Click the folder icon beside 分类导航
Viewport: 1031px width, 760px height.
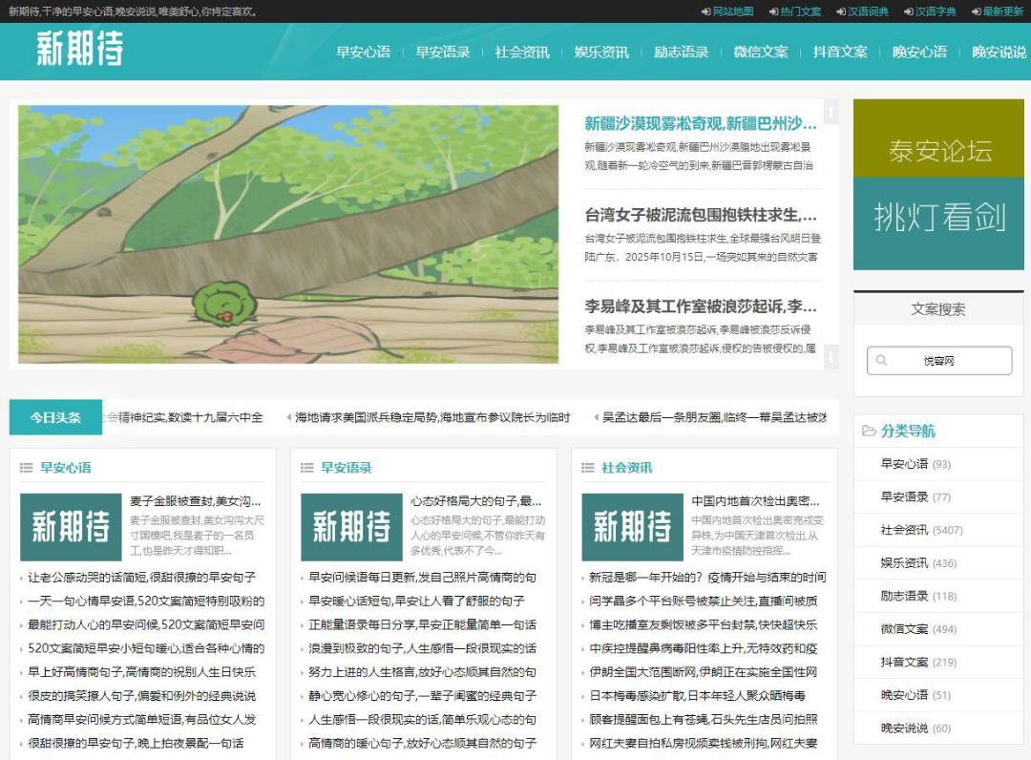click(869, 431)
